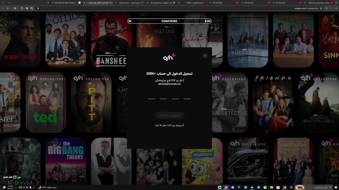This screenshot has height=190, width=339.
Task: Click the second OTP digit field
Action: [163, 96]
